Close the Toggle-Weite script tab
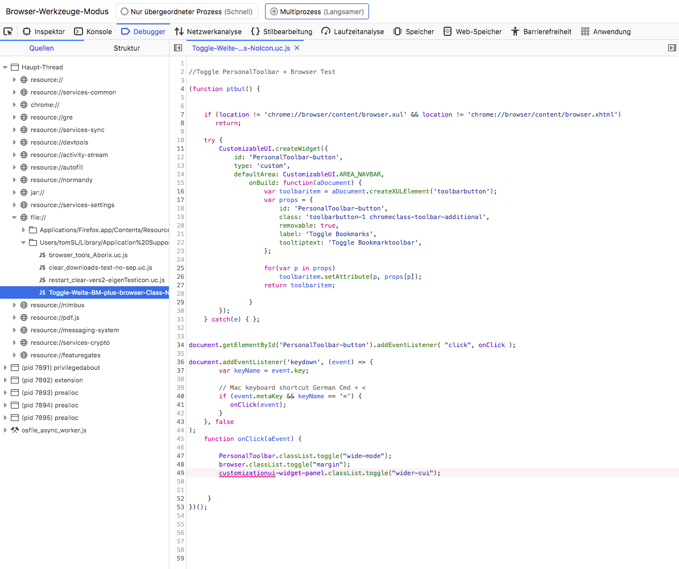679x569 pixels. pyautogui.click(x=297, y=48)
